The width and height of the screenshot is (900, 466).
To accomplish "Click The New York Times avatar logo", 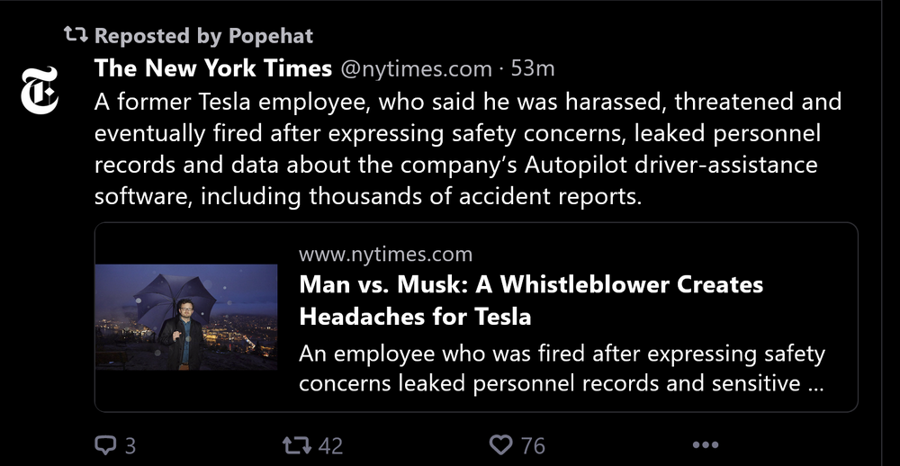I will (40, 90).
